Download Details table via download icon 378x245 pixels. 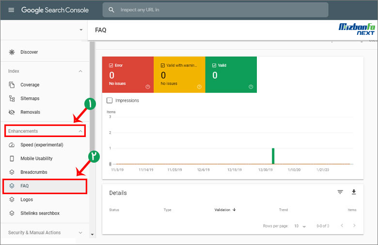point(354,192)
